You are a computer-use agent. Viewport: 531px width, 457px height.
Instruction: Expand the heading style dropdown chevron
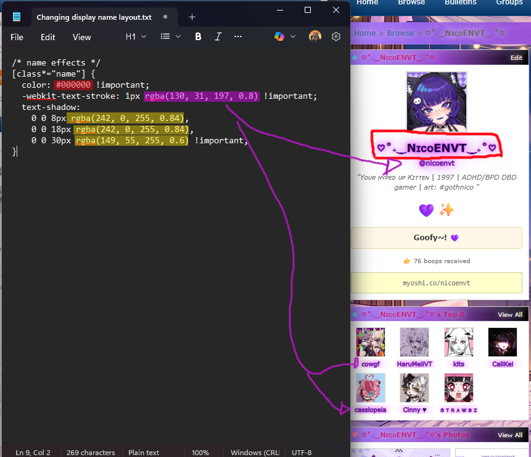(x=144, y=36)
